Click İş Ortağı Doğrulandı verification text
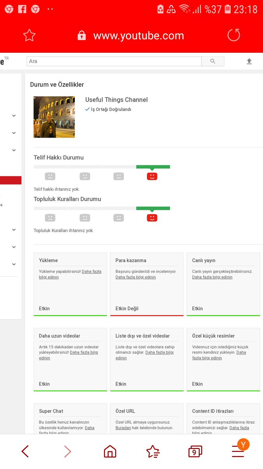The width and height of the screenshot is (263, 469). click(x=111, y=109)
